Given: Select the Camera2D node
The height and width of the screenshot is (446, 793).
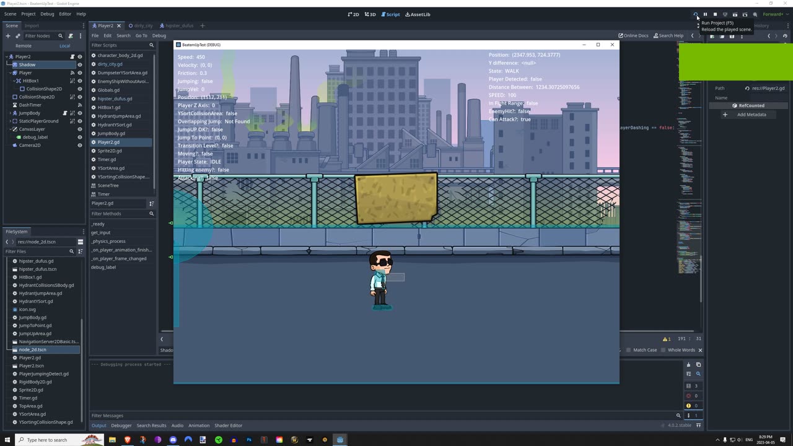Looking at the screenshot, I should tap(29, 145).
